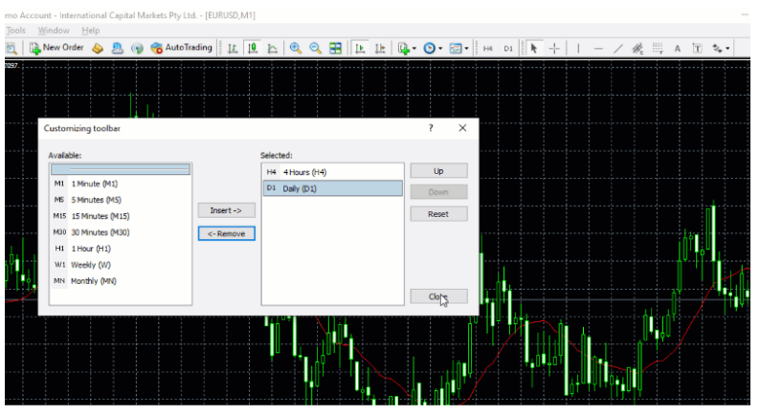760x415 pixels.
Task: Open the indicators list dropdown
Action: click(406, 48)
